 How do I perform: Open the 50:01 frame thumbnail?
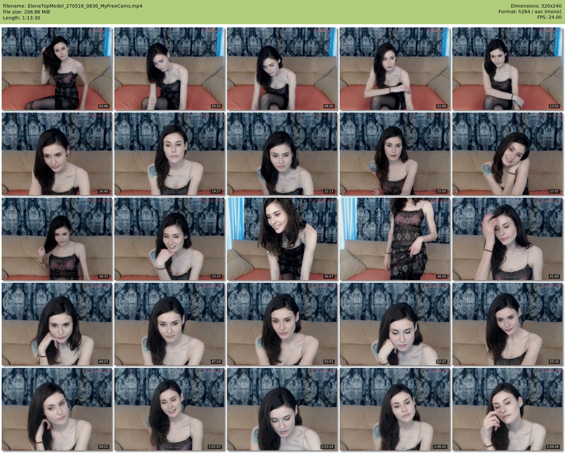point(282,324)
